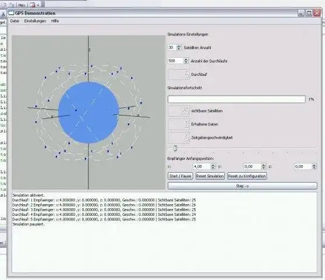Screen dimensions: 325x280
Task: Click the z position spin arrows
Action: point(314,166)
